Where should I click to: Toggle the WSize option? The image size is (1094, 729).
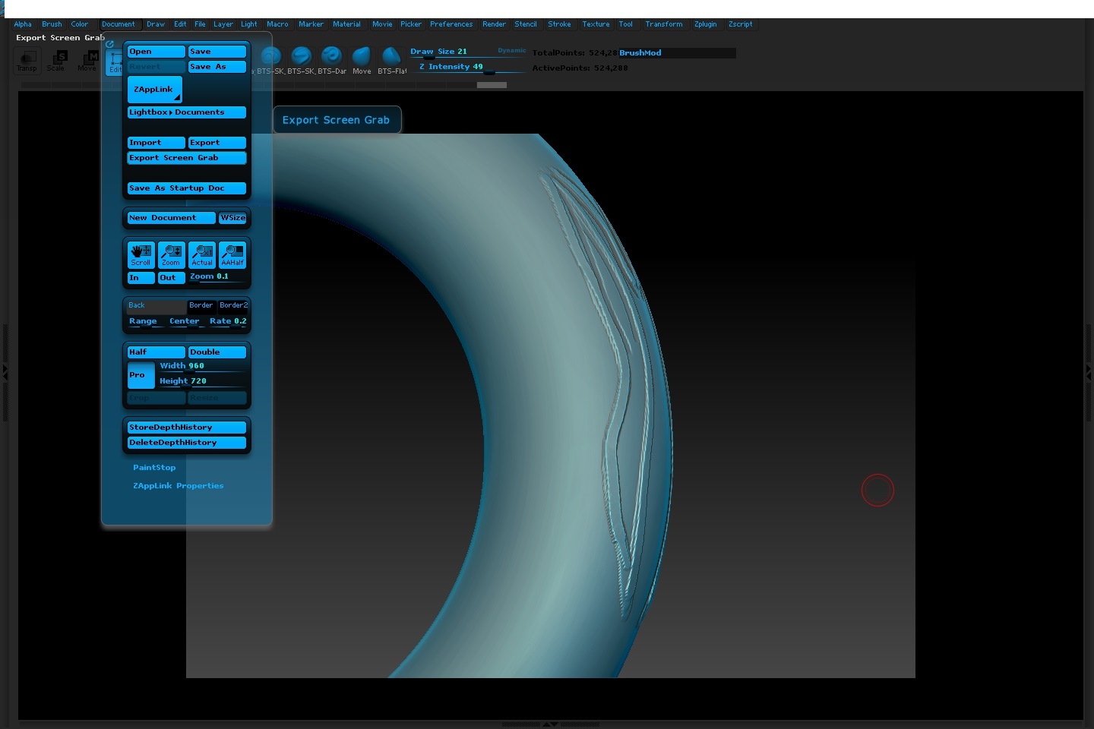[232, 218]
